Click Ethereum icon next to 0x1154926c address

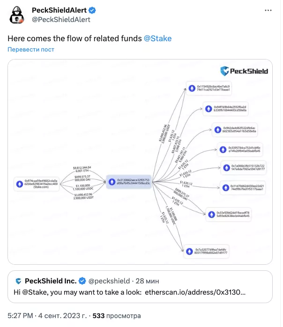pyautogui.click(x=191, y=88)
